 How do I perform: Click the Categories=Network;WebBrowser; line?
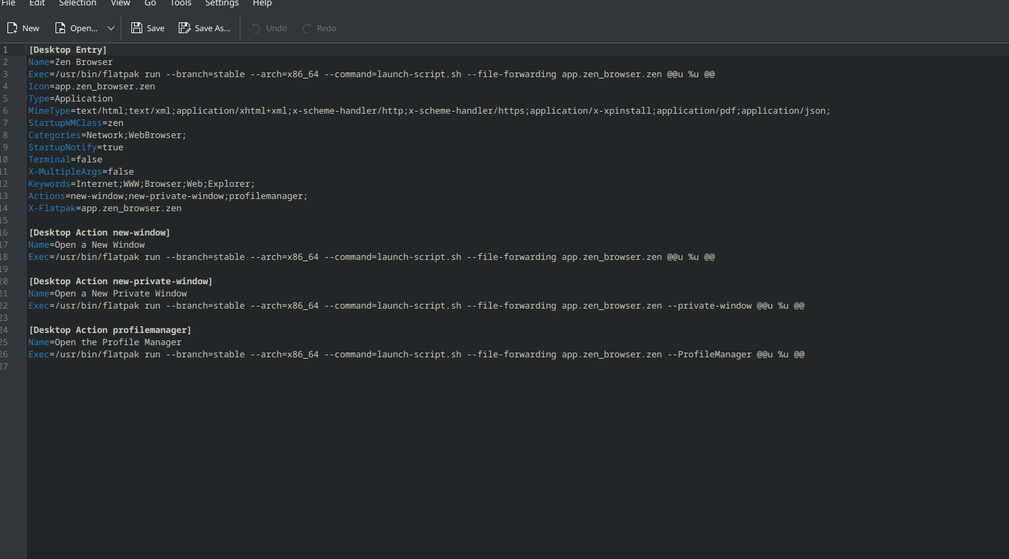point(107,135)
